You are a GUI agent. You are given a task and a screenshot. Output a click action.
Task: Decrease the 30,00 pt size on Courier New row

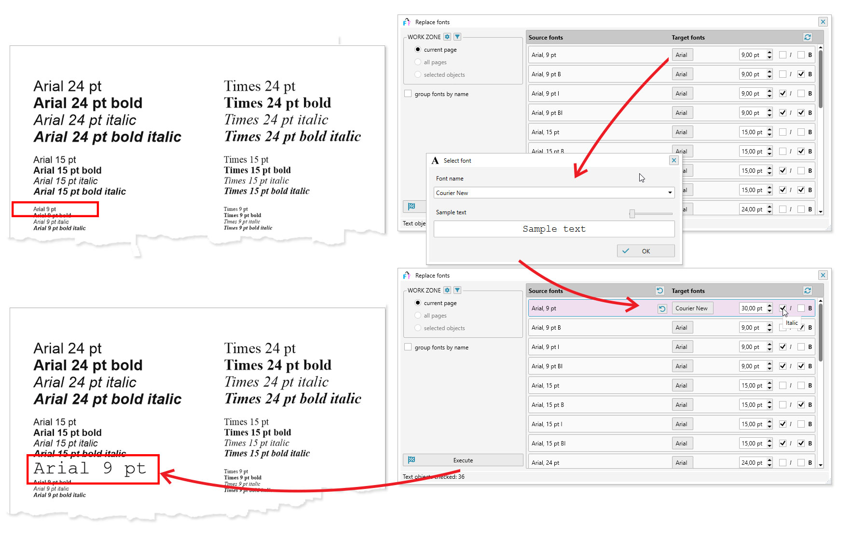tap(770, 311)
